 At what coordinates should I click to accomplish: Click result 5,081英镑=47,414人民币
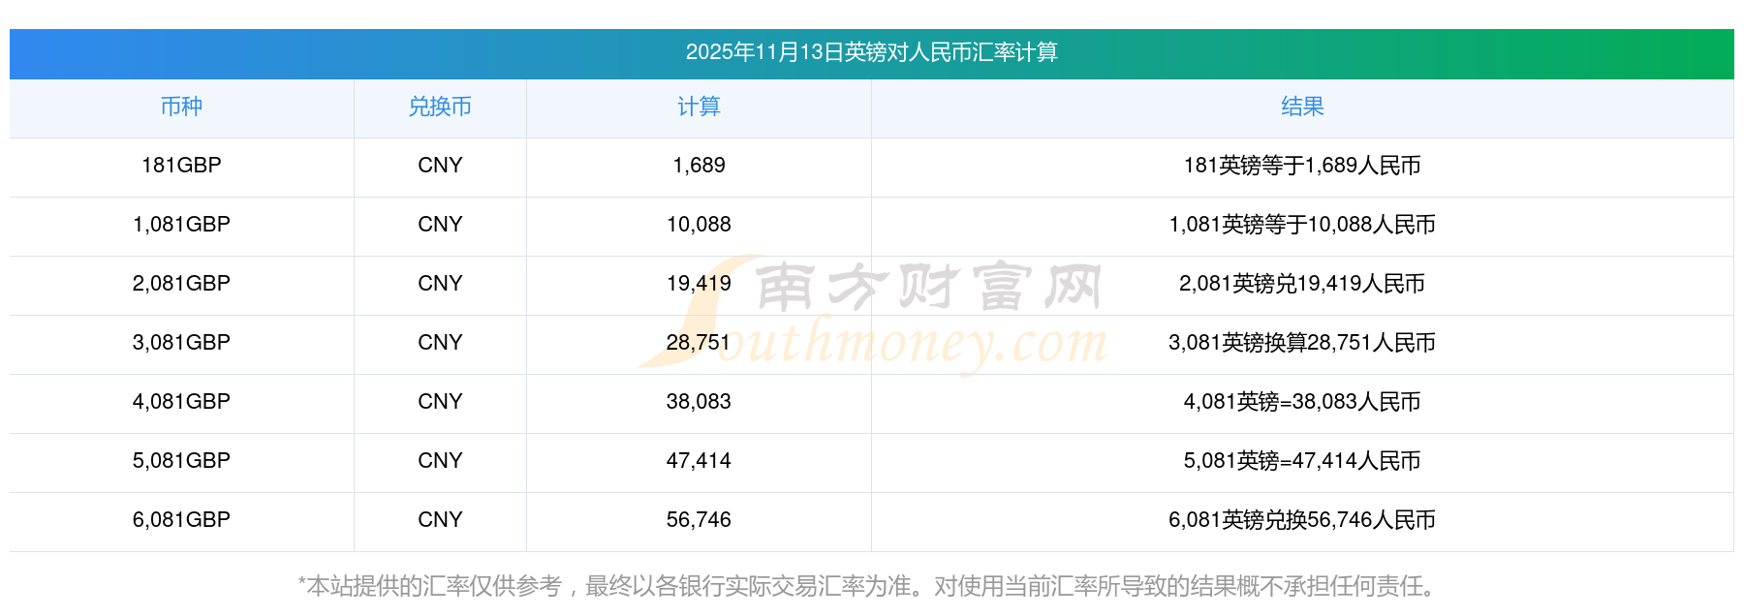pyautogui.click(x=1302, y=461)
